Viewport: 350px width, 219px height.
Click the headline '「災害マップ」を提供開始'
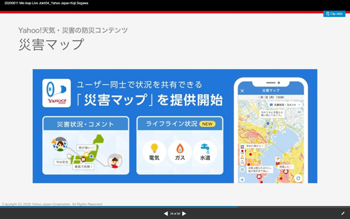tap(149, 99)
